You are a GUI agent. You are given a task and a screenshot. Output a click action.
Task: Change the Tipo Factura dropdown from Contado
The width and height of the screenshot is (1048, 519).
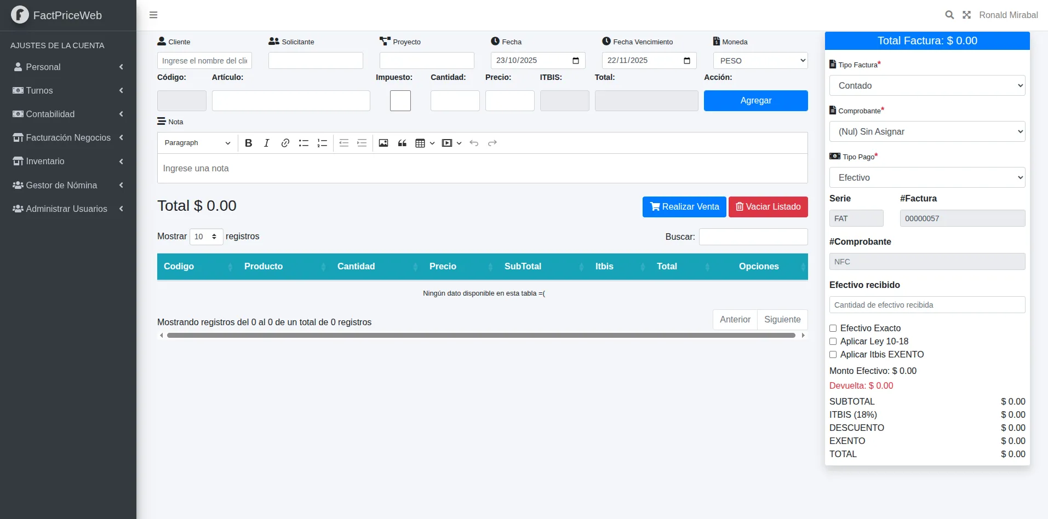(927, 85)
